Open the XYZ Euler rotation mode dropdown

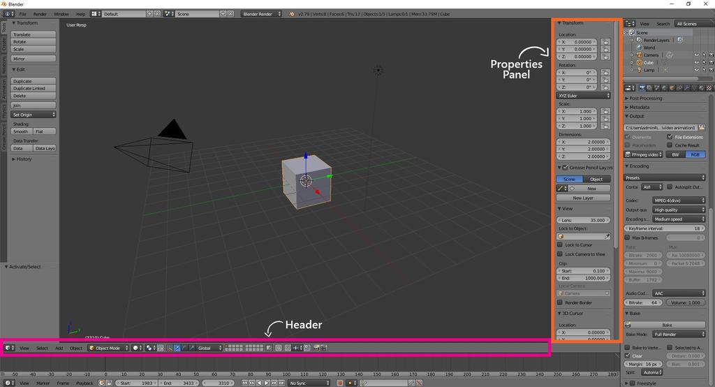tap(583, 96)
